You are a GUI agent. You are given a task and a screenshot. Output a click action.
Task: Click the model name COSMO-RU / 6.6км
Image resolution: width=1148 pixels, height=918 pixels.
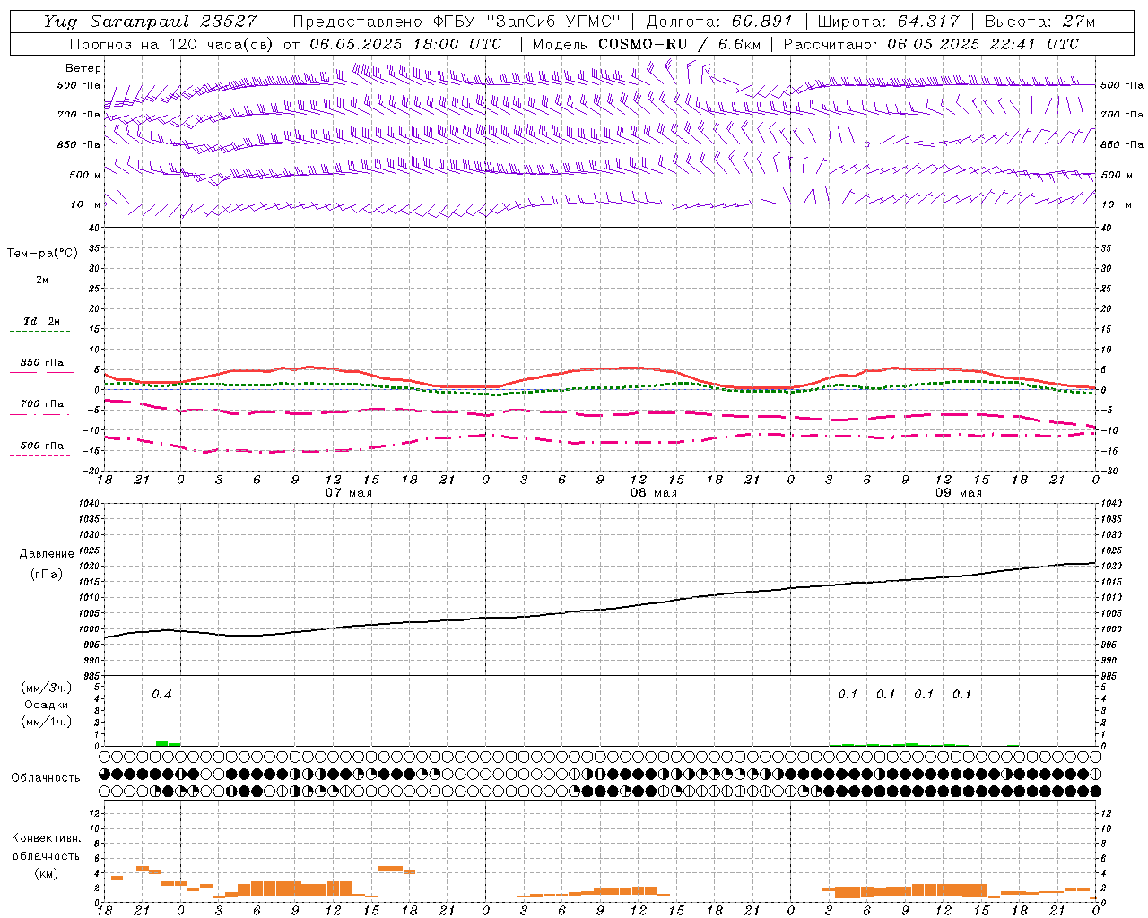pos(679,44)
